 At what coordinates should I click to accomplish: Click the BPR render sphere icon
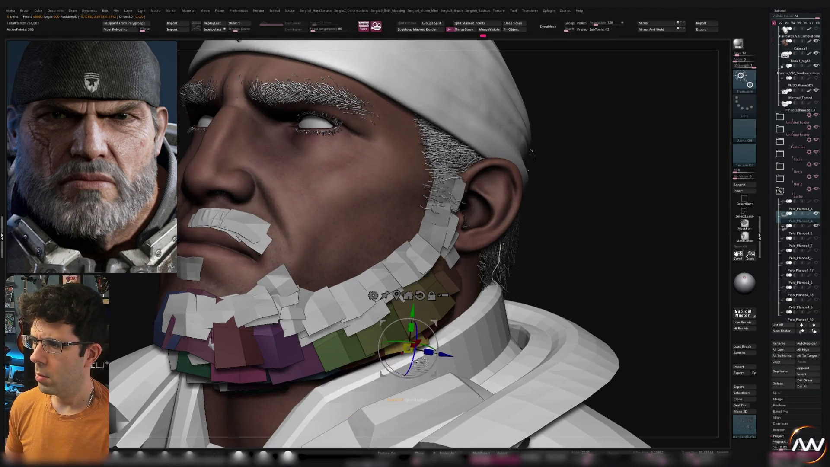pos(738,44)
